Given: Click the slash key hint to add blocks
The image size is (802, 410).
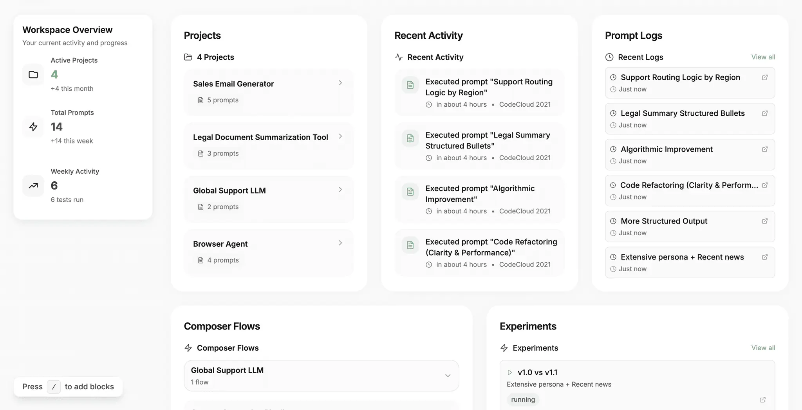Looking at the screenshot, I should [x=54, y=387].
